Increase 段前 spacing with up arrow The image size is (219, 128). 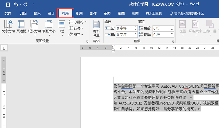tap(172, 27)
